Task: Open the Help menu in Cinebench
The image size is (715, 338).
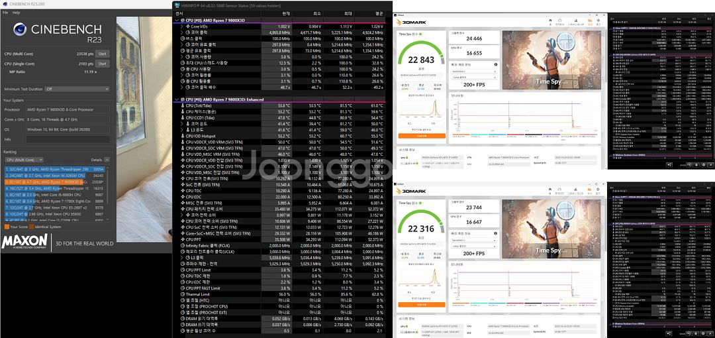Action: click(x=16, y=13)
